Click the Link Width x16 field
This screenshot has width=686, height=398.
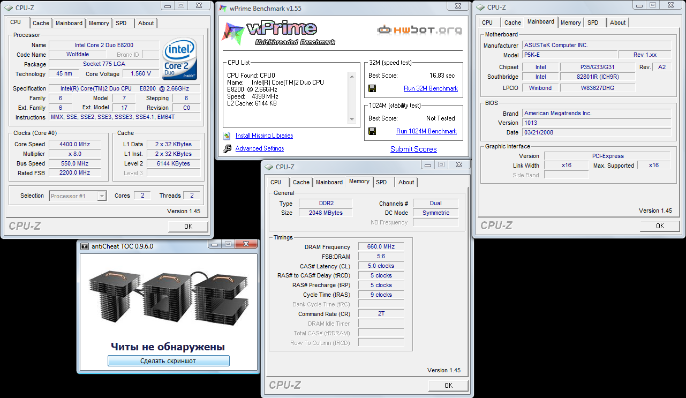[567, 166]
